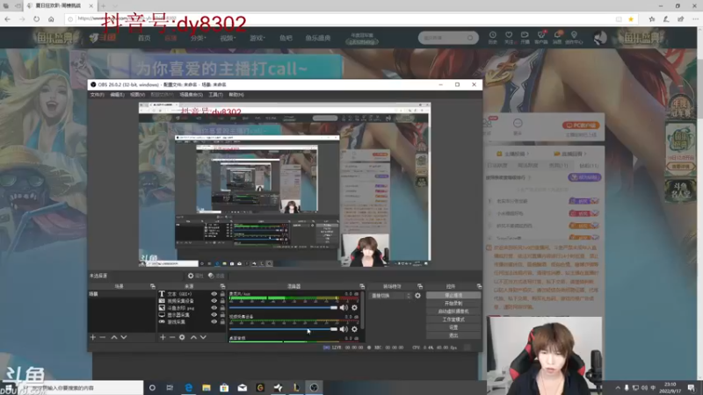Screen dimensions: 703x395
Task: Open the 编辑 menu in OBS
Action: (117, 95)
